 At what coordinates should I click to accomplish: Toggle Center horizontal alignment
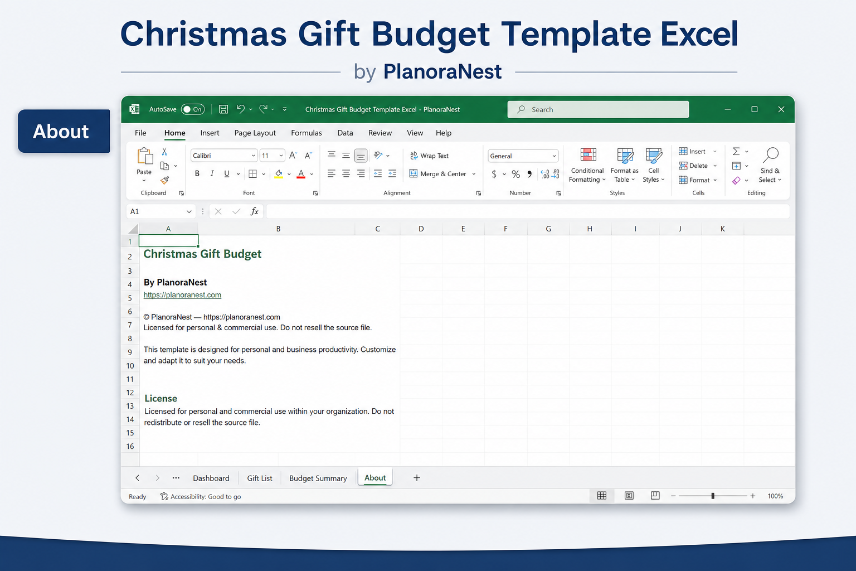coord(346,174)
